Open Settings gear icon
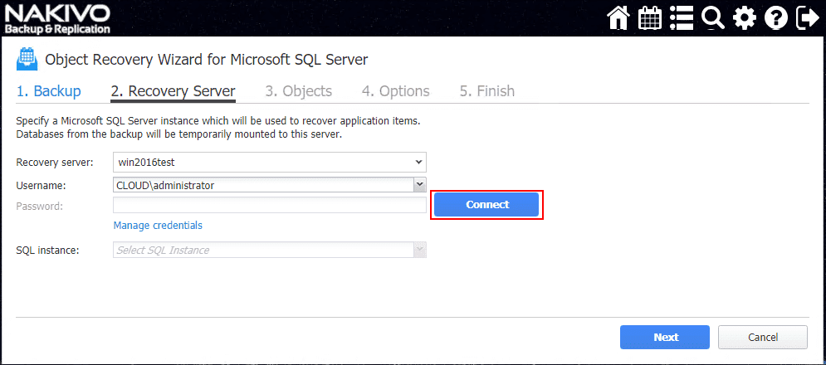Viewport: 826px width, 365px height. (x=744, y=17)
